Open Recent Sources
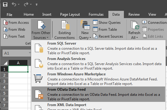Image resolution: width=167 pixels, height=110 pixels. [108, 36]
